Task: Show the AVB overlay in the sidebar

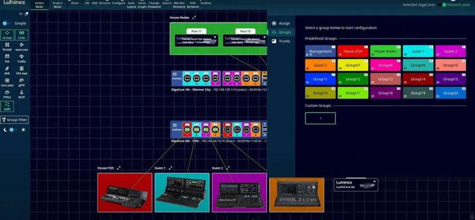Action: 7,71
